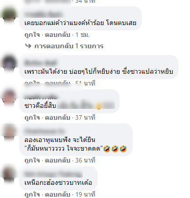Image resolution: width=190 pixels, height=198 pixels.
Task: Click the avatar beside the ซาวคือยี่สิบ comment
Action: coord(9,98)
